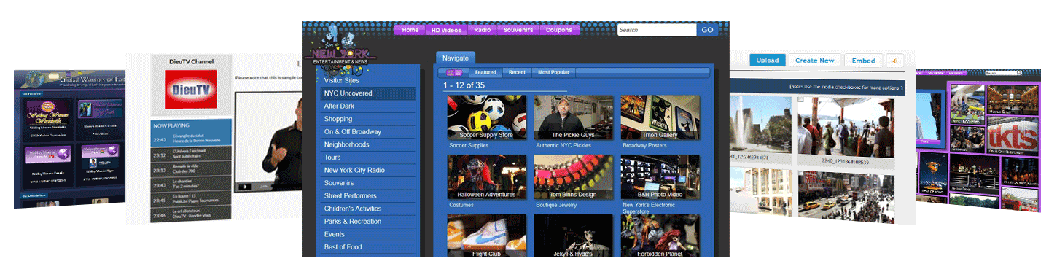
Task: Open Flight Club sneaker thumbnail
Action: click(486, 236)
